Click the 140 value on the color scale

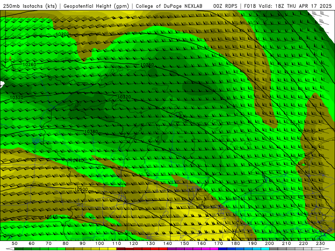point(167,243)
